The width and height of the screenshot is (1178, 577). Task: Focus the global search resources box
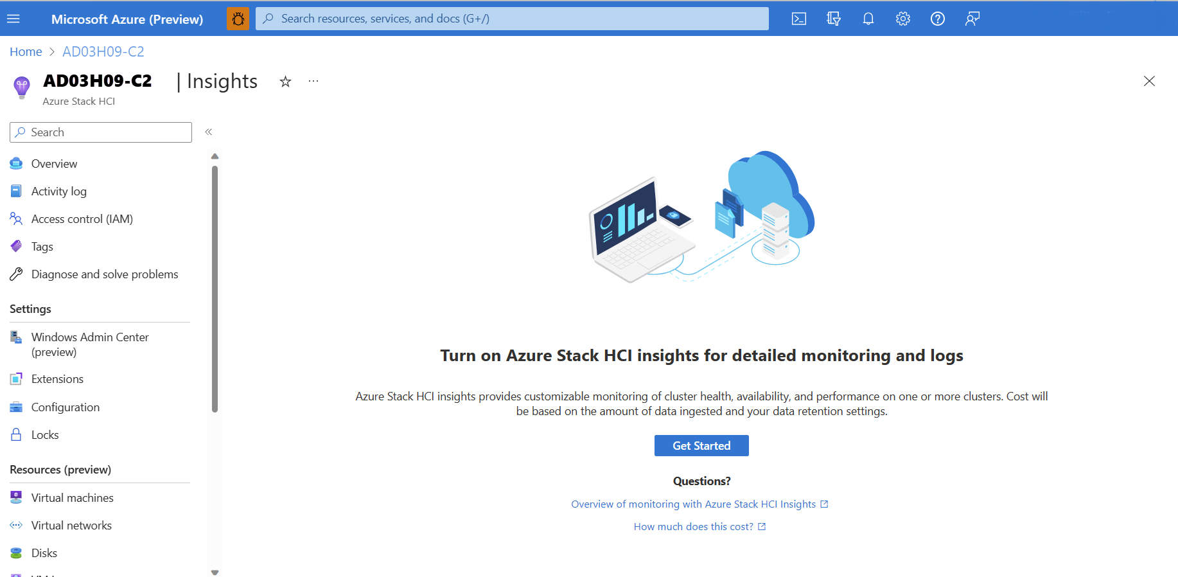click(x=512, y=19)
